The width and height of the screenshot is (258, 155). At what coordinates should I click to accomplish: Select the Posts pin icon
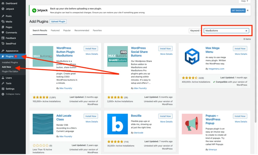point(3,16)
